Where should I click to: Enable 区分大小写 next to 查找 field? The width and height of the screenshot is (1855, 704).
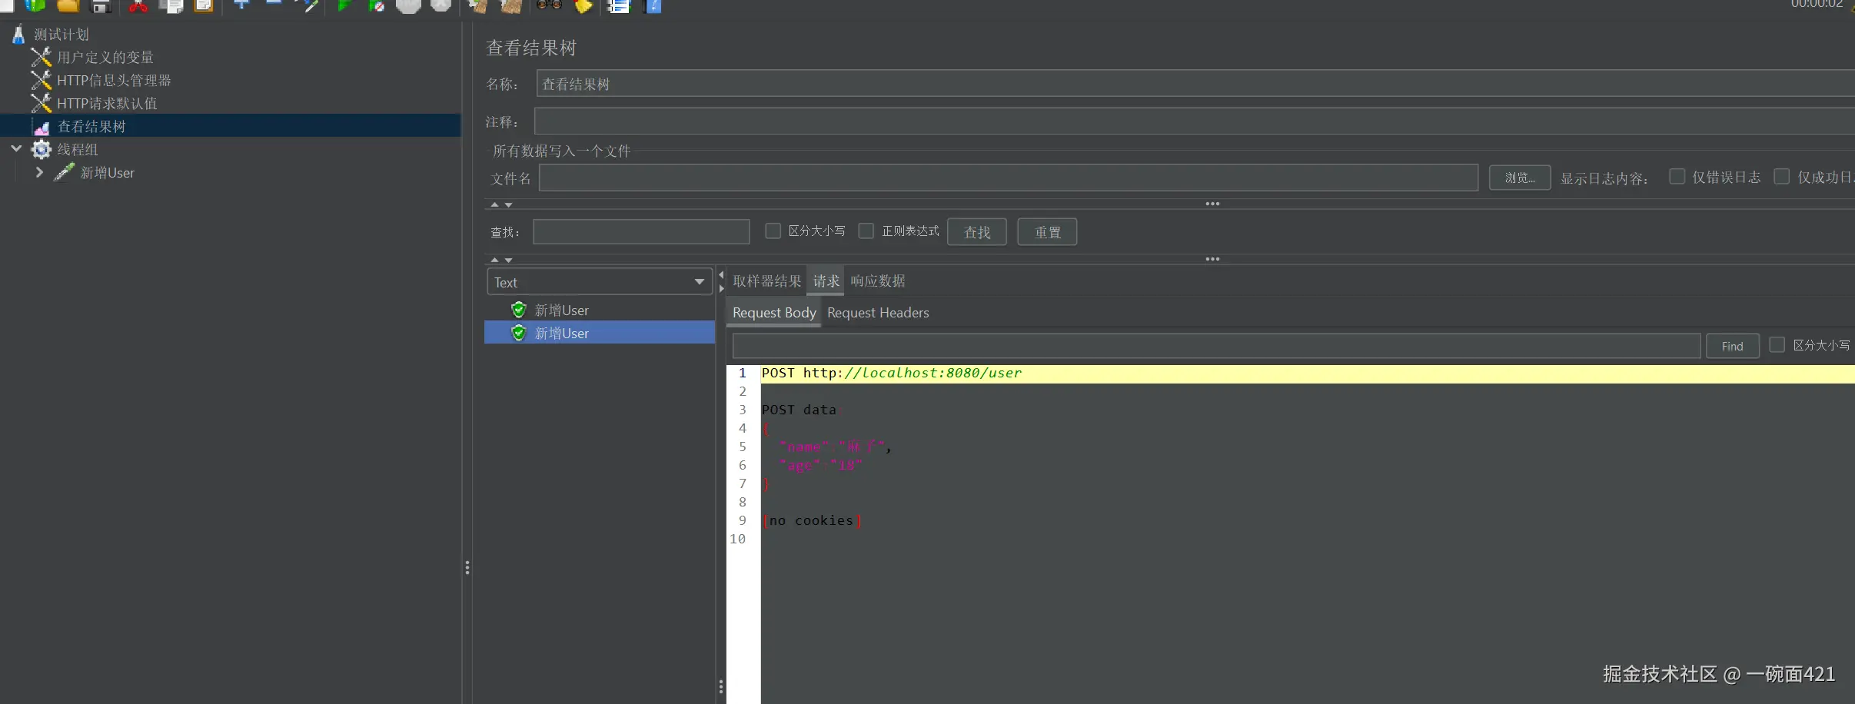pos(773,231)
